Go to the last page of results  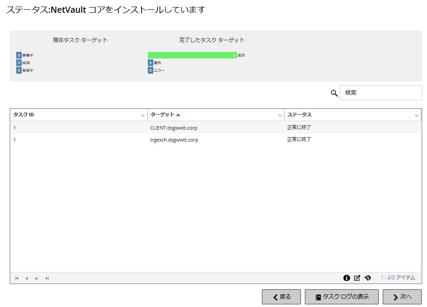[x=47, y=278]
